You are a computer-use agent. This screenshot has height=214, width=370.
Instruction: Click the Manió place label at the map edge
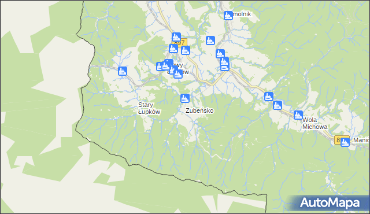[x=361, y=140]
